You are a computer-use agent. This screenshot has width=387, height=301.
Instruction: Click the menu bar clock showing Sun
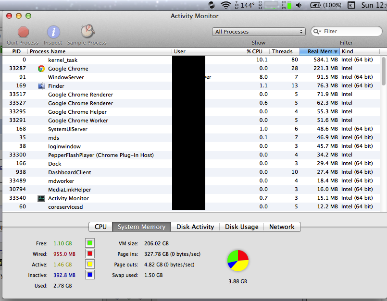coord(374,5)
